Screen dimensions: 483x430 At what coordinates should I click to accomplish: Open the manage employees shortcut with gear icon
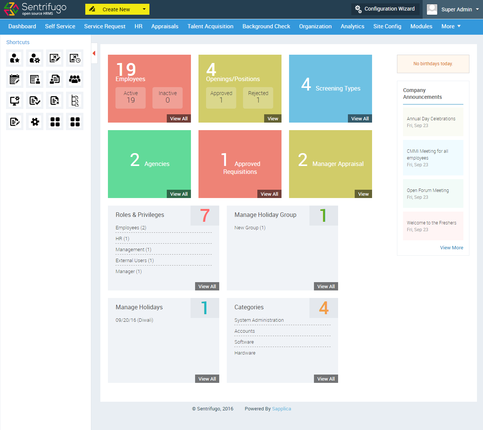coord(34,58)
